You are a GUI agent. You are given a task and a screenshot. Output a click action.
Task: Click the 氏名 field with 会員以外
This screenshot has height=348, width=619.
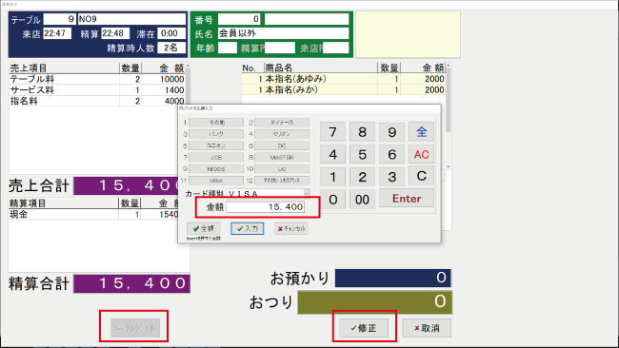(284, 33)
